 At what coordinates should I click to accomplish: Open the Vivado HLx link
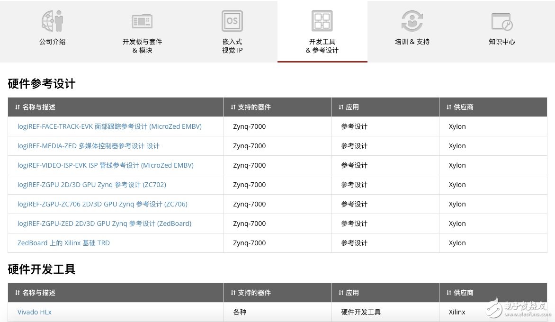click(x=35, y=312)
